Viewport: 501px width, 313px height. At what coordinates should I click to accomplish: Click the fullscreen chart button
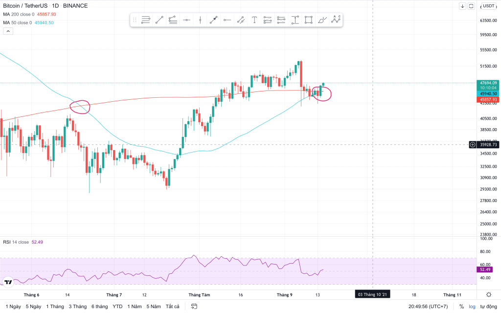pyautogui.click(x=471, y=6)
